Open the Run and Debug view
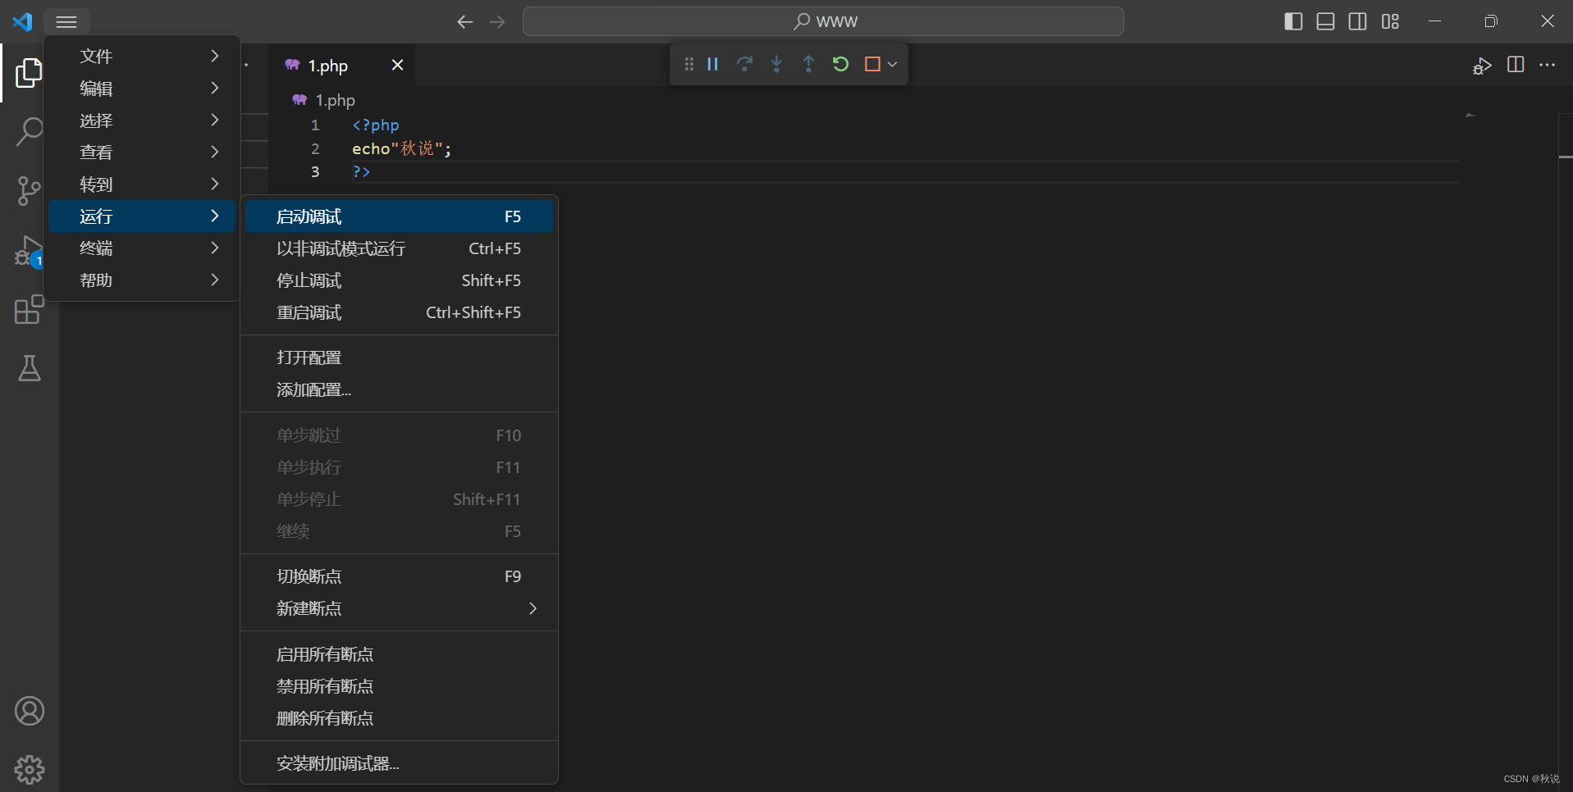 tap(29, 251)
